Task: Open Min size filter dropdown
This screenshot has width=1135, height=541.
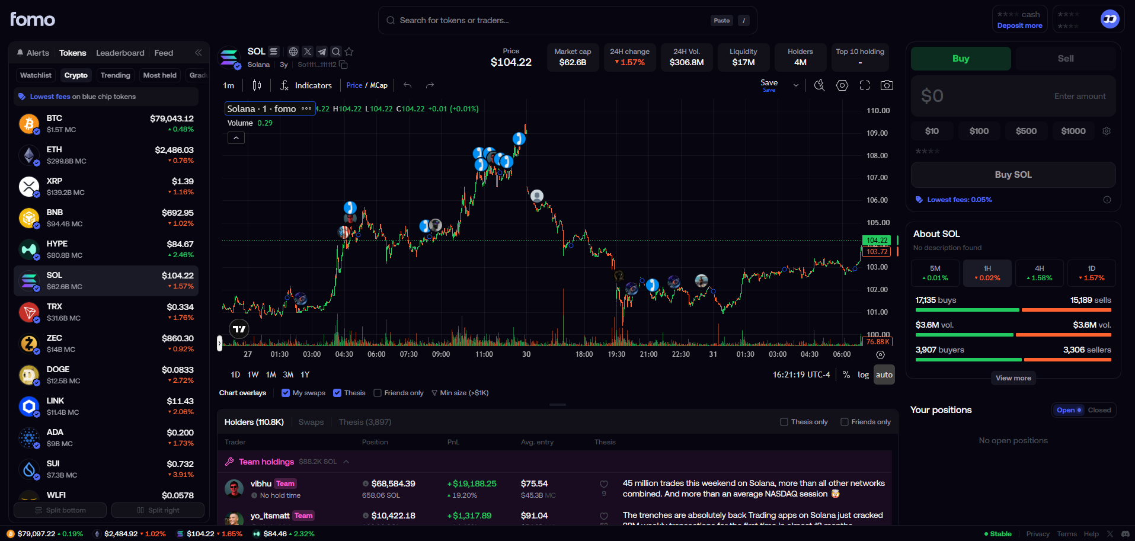Action: (460, 393)
